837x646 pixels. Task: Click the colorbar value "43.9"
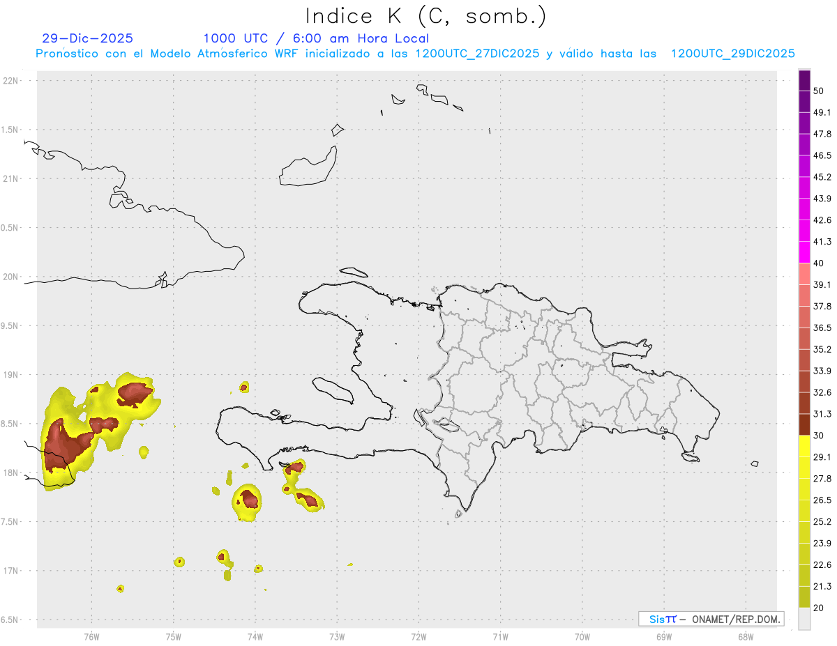coord(822,199)
